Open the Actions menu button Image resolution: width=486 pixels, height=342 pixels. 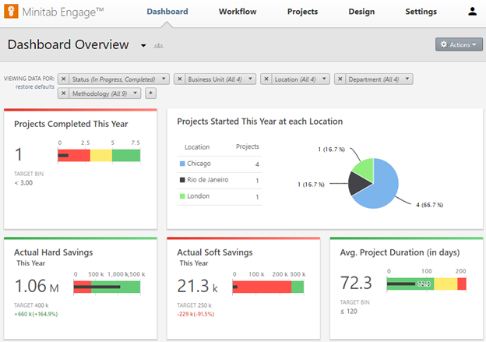[x=459, y=44]
